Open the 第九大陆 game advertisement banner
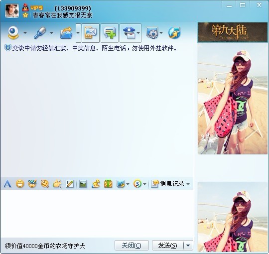The image size is (269, 254). (x=233, y=32)
